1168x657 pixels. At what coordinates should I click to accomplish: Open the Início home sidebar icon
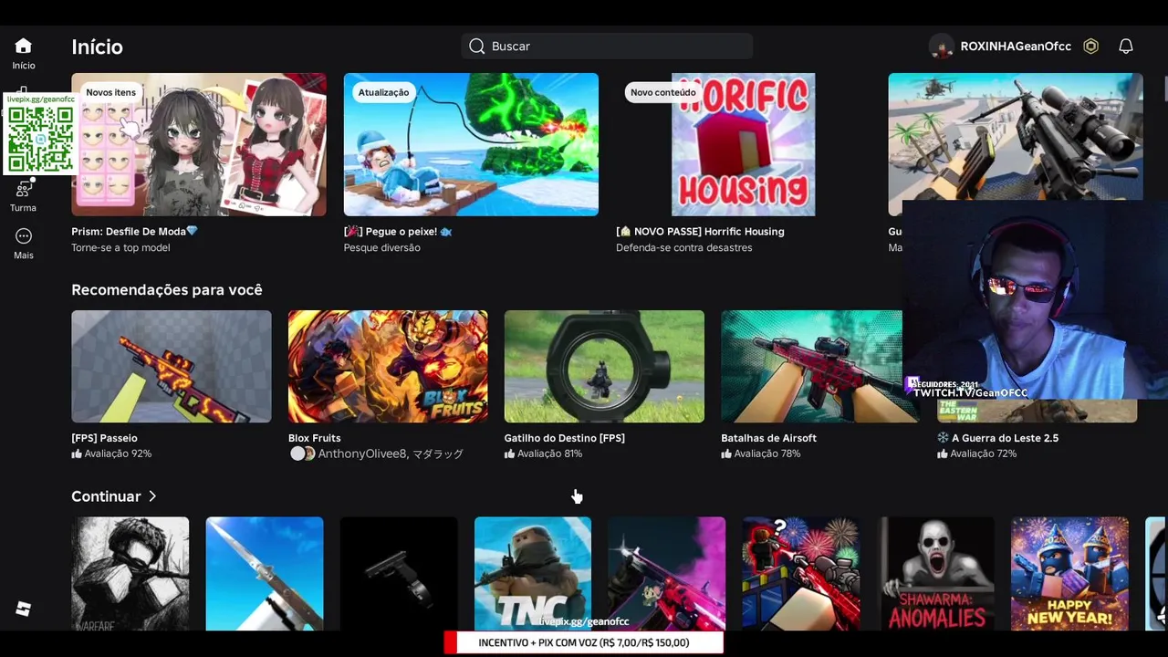[24, 47]
